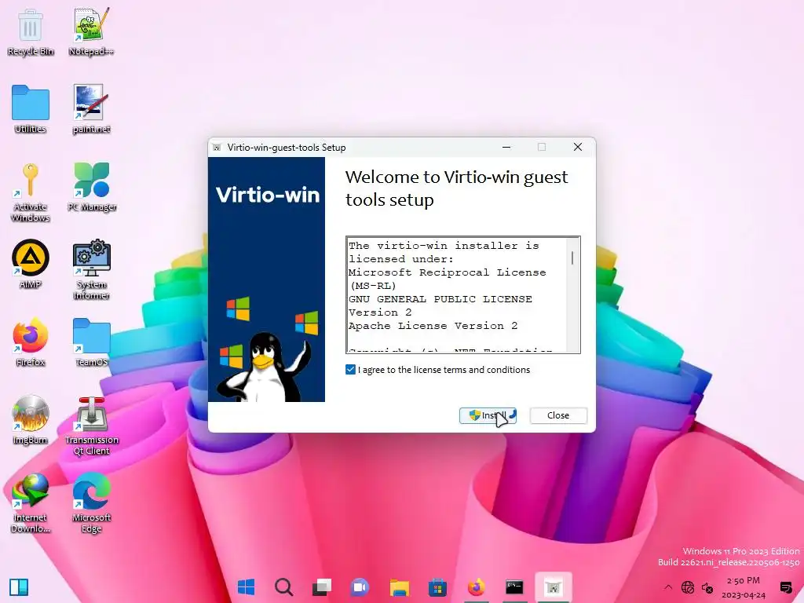Click the Install button

click(488, 415)
